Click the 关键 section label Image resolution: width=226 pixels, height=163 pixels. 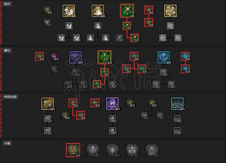click(7, 143)
